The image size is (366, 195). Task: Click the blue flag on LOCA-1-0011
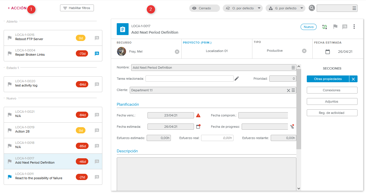10,177
